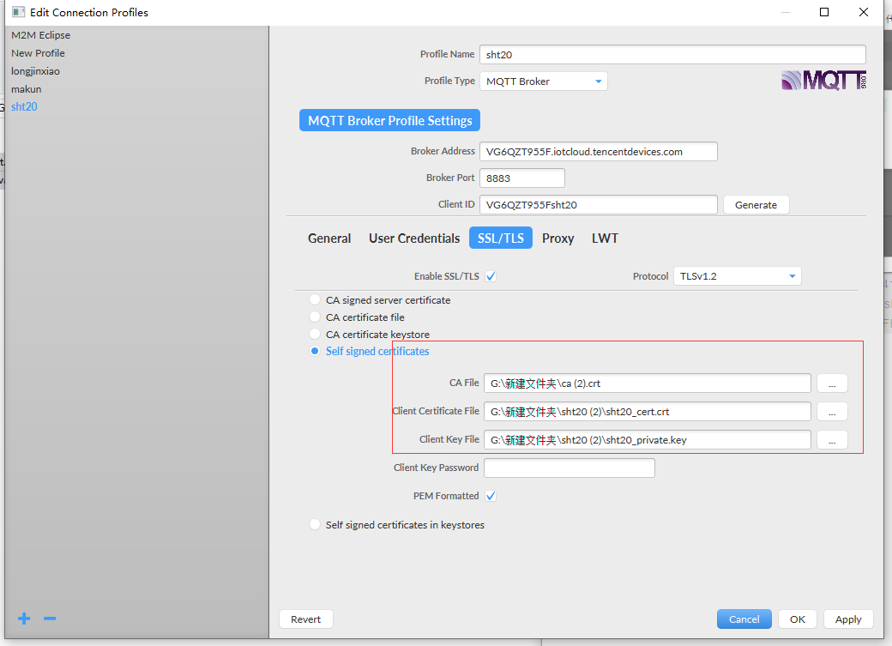Click the Revert button
Screen dimensions: 892x646
pos(305,619)
